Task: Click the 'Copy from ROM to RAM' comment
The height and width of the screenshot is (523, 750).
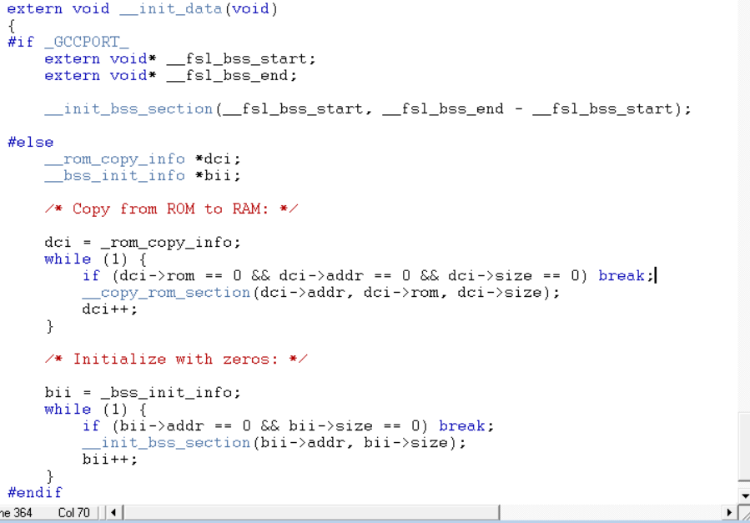Action: point(171,209)
